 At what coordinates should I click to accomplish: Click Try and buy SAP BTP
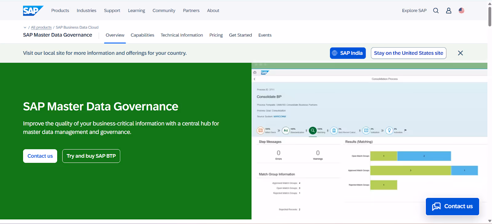pyautogui.click(x=91, y=156)
